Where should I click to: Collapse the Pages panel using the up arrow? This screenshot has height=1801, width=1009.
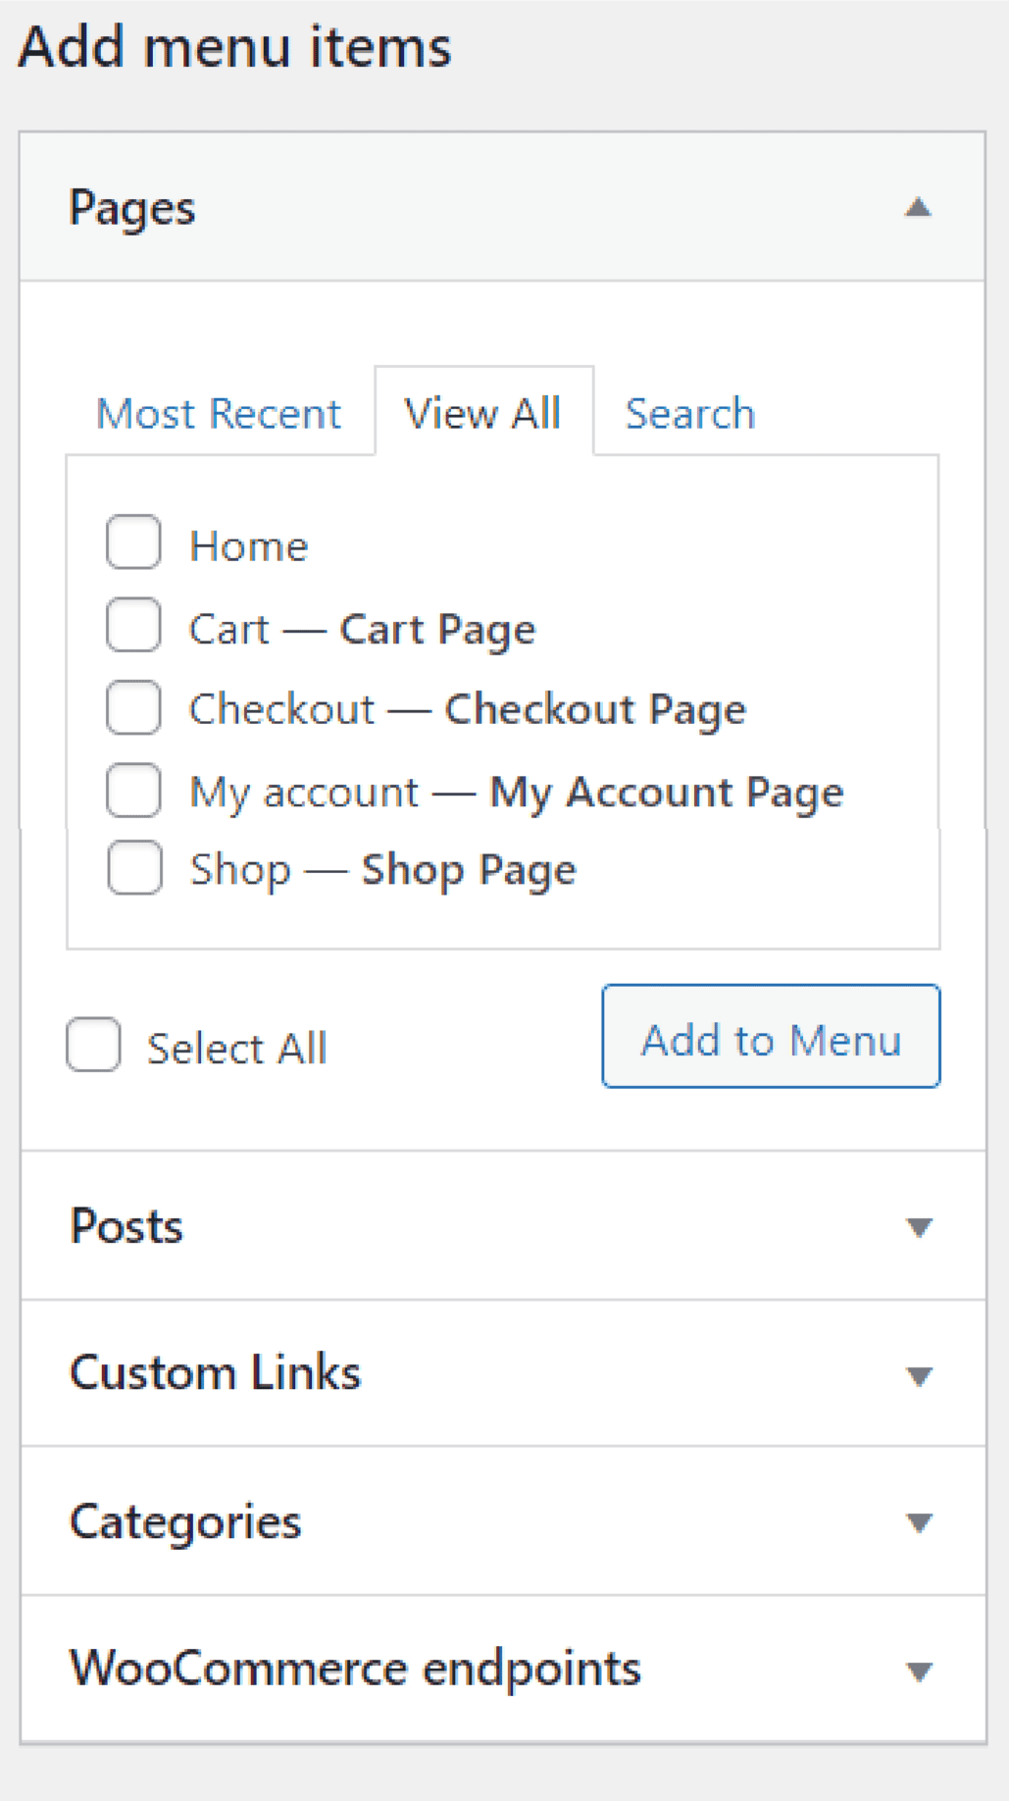pyautogui.click(x=918, y=208)
